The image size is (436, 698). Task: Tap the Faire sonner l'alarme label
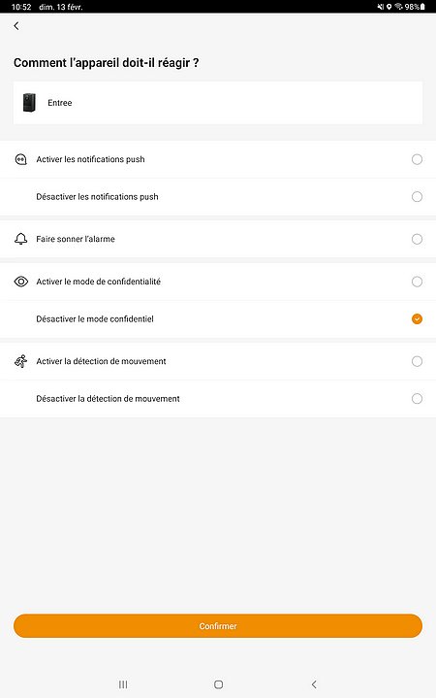point(76,239)
